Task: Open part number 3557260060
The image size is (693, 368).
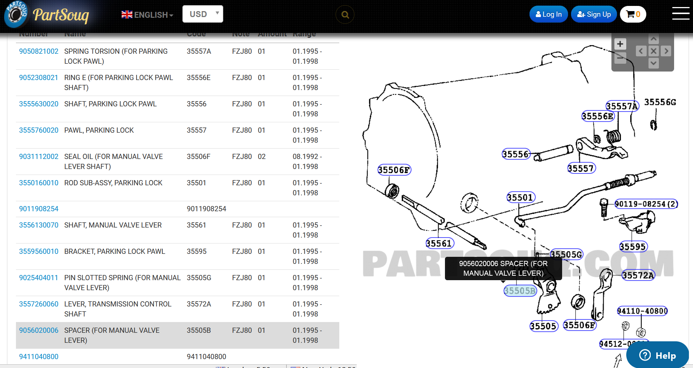Action: pyautogui.click(x=39, y=304)
